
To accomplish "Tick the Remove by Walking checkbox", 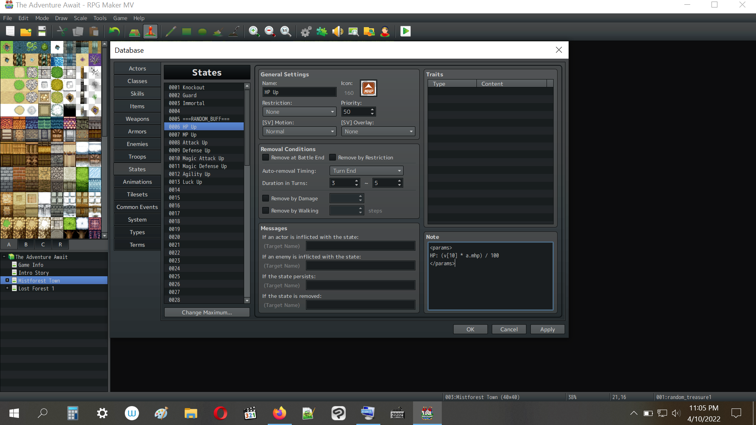I will coord(266,211).
